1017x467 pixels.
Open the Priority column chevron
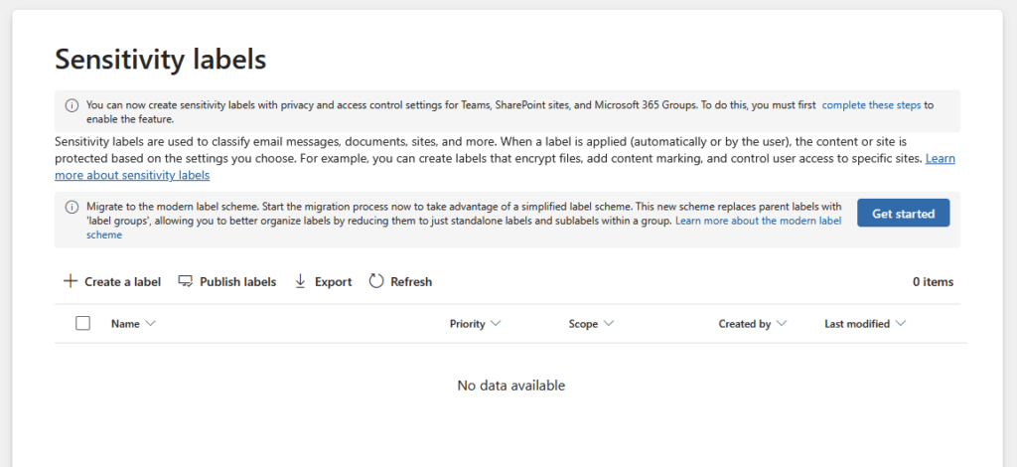click(x=496, y=323)
